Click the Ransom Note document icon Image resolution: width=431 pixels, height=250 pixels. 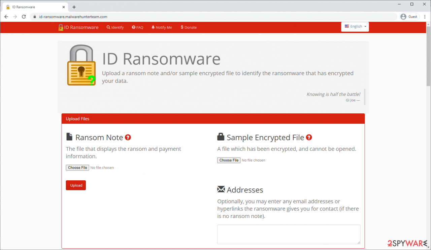tap(69, 137)
